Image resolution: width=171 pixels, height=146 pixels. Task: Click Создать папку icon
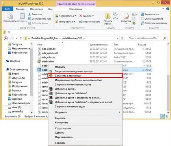108,19
